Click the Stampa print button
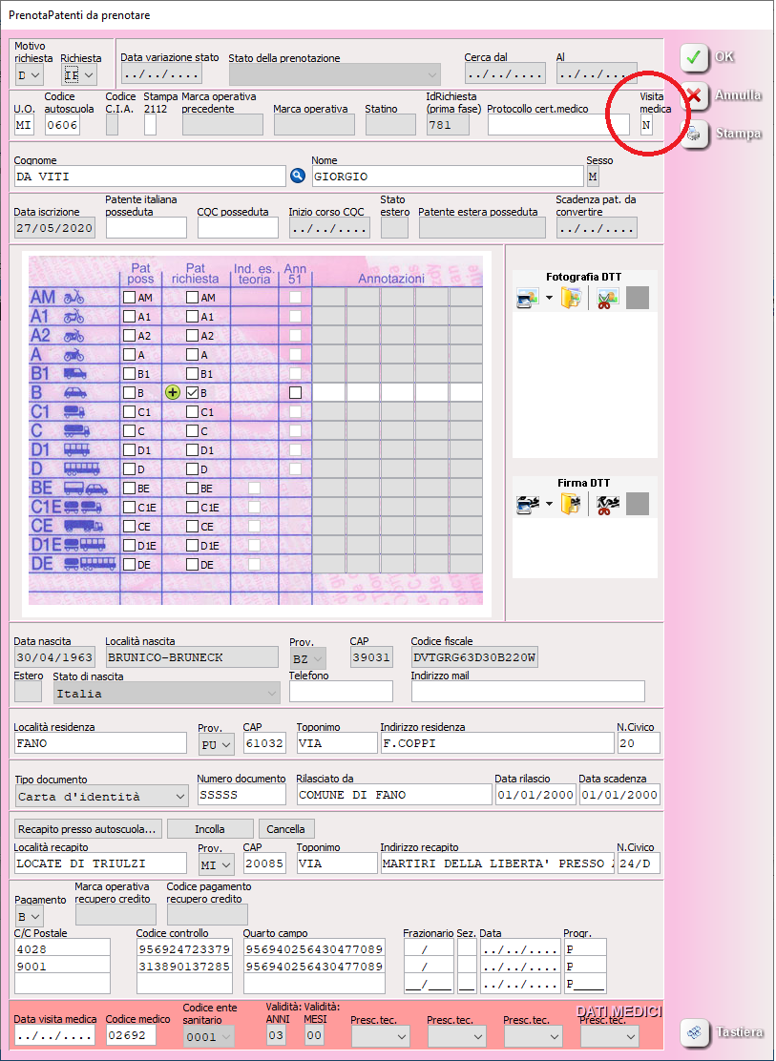 [x=721, y=135]
